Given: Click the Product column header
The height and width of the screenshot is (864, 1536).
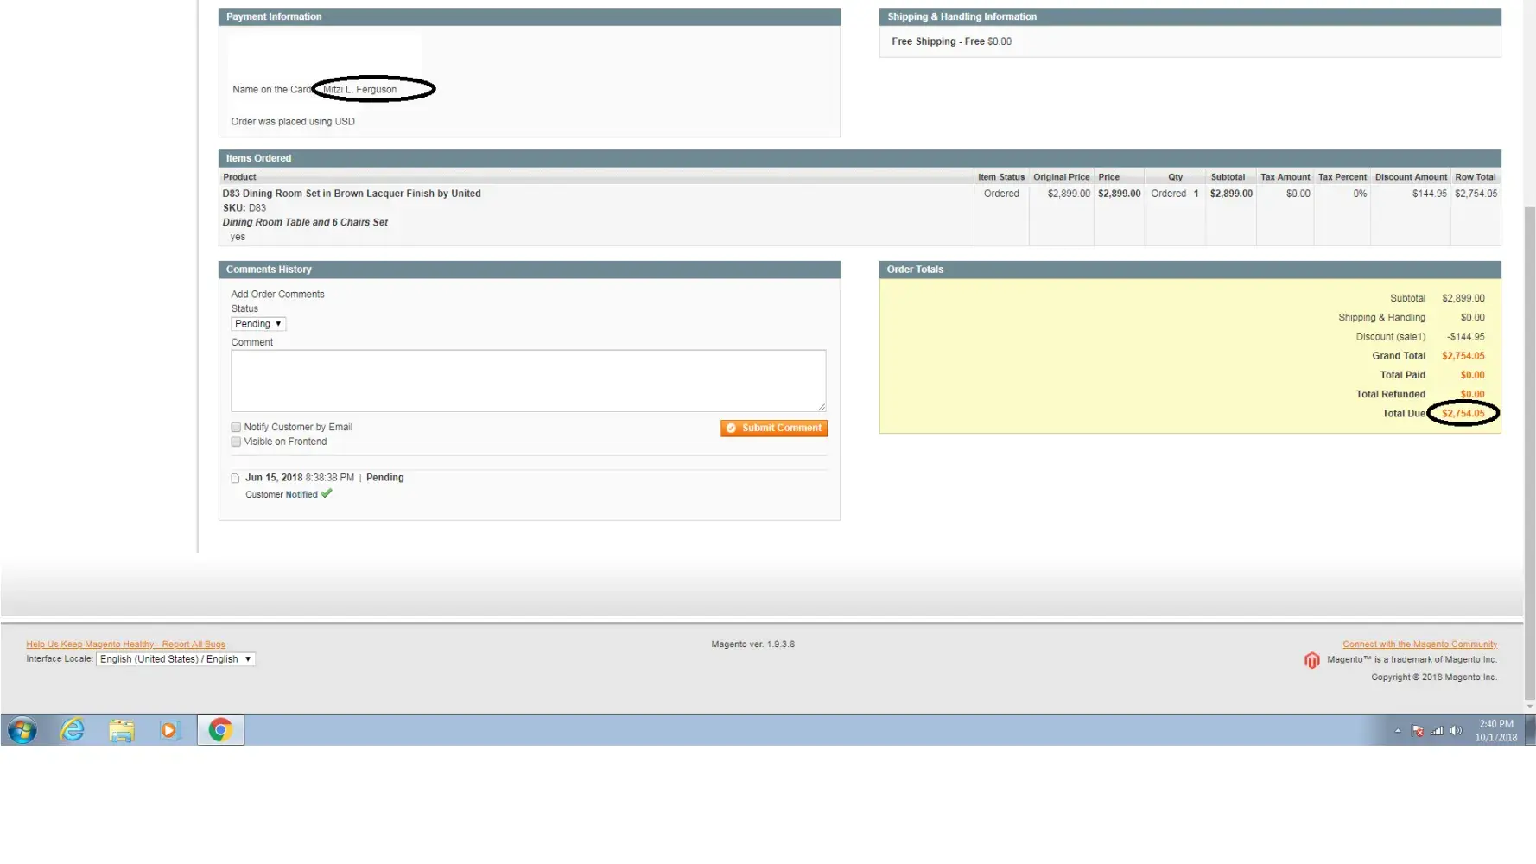Looking at the screenshot, I should coord(239,177).
